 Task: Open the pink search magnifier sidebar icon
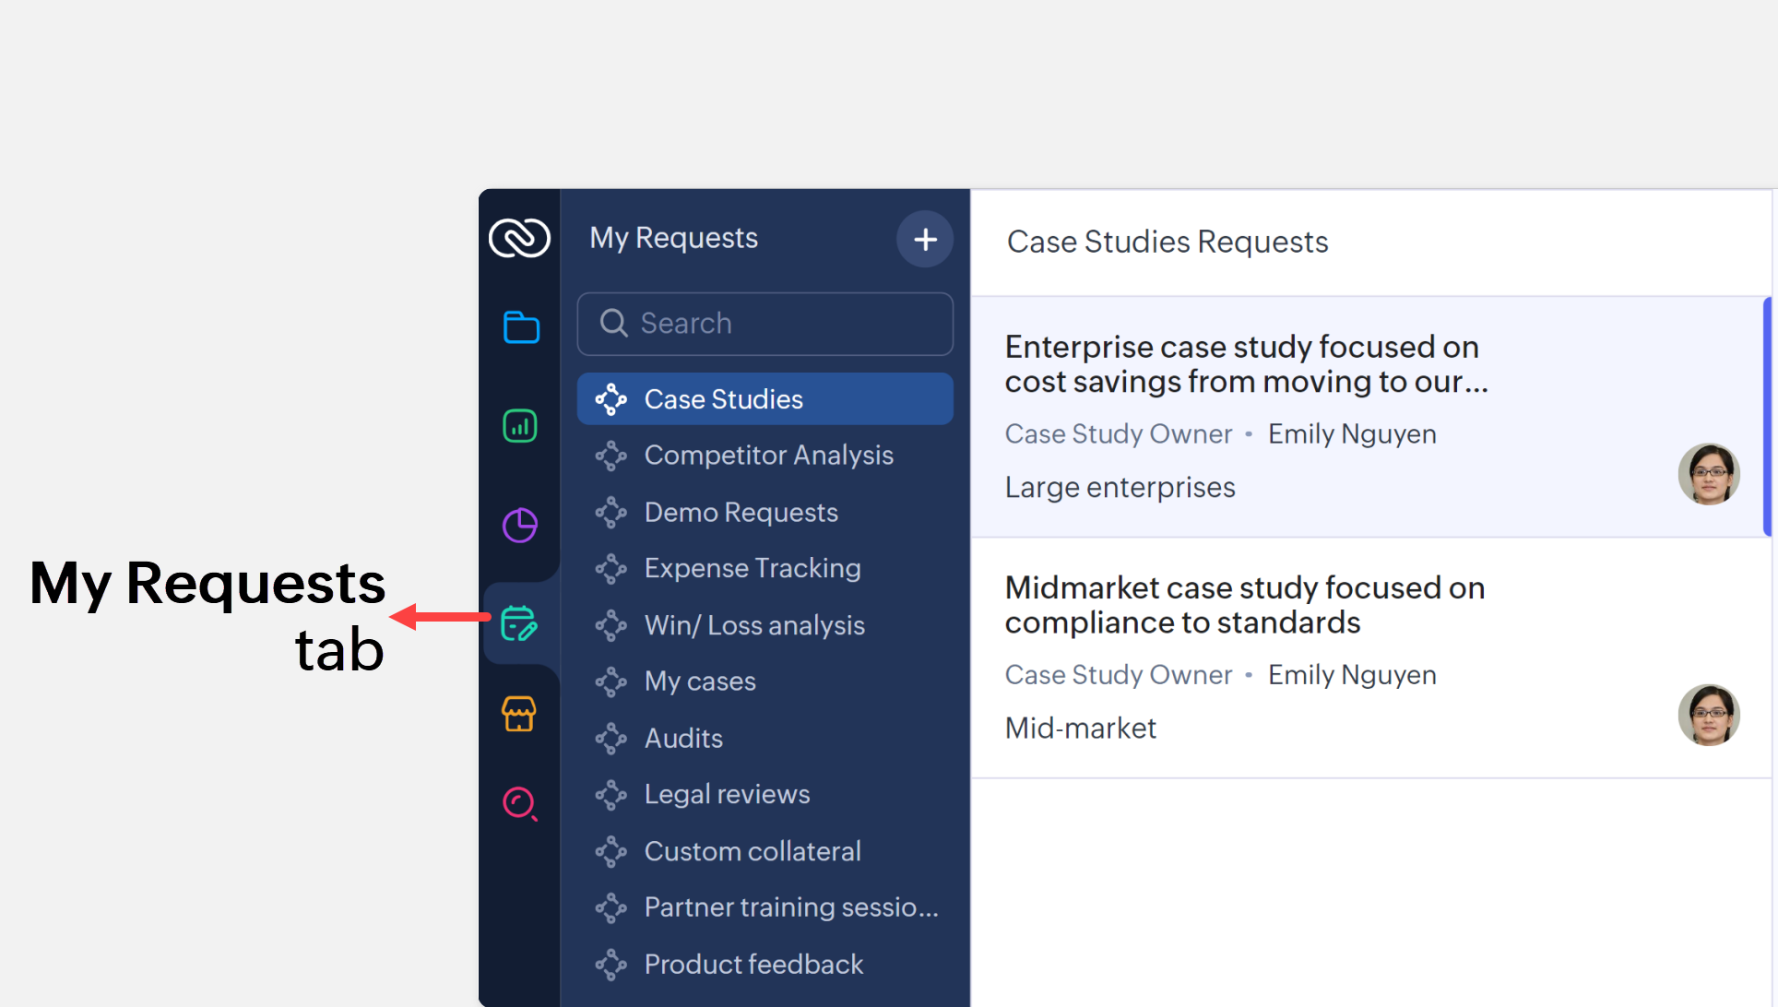[520, 804]
